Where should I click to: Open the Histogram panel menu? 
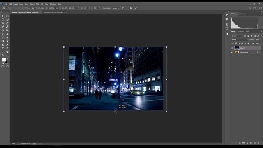(261, 14)
